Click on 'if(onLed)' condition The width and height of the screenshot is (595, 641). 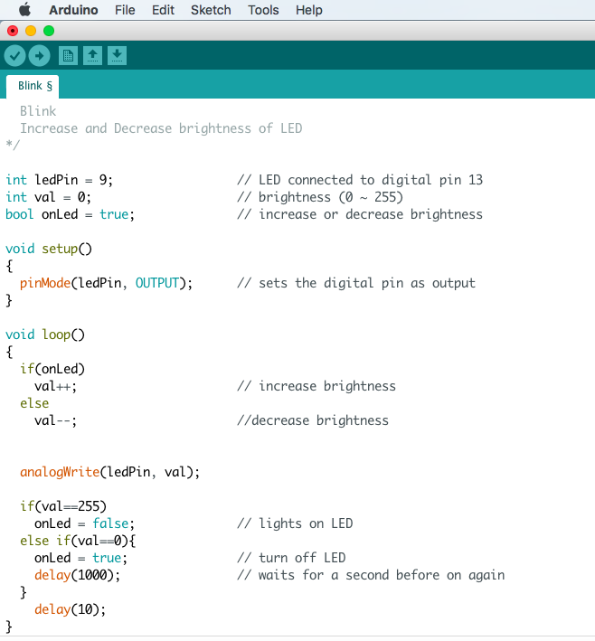(x=52, y=369)
